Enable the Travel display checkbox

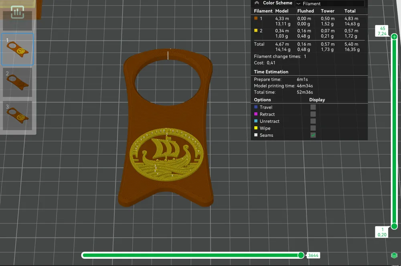pyautogui.click(x=313, y=107)
